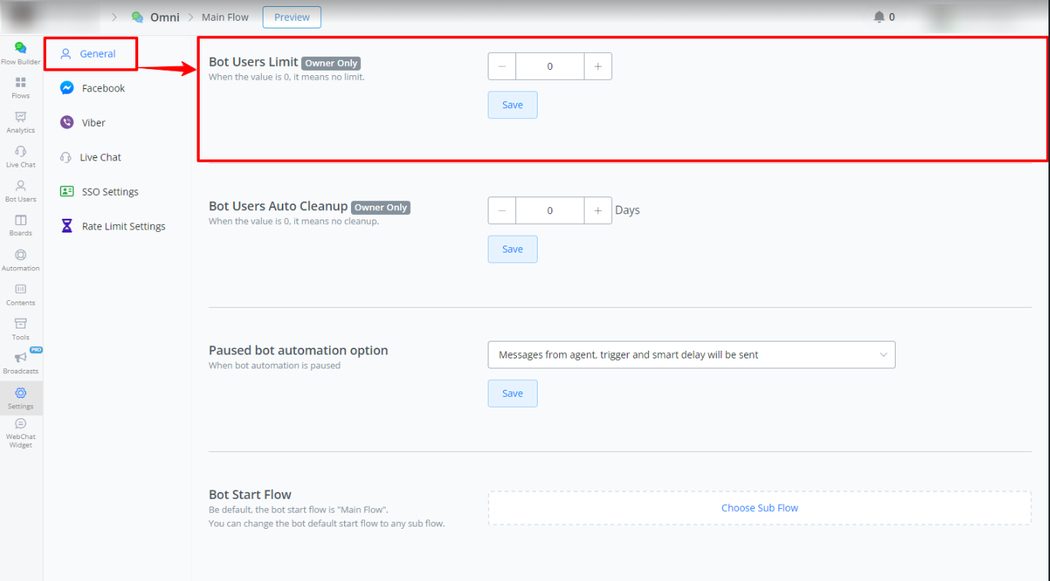The image size is (1050, 581).
Task: Open the Boards sidebar icon
Action: coord(21,225)
